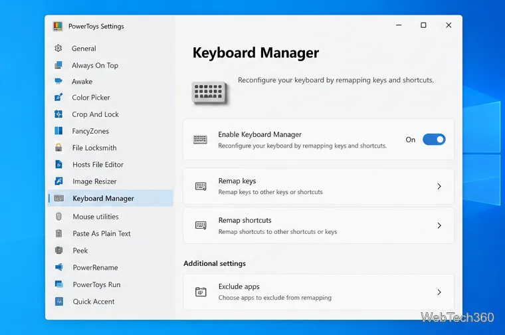Click the File Locksmith padlock icon

coord(58,148)
